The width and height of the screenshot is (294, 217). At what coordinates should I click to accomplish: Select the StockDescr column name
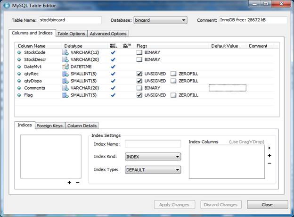[35, 59]
